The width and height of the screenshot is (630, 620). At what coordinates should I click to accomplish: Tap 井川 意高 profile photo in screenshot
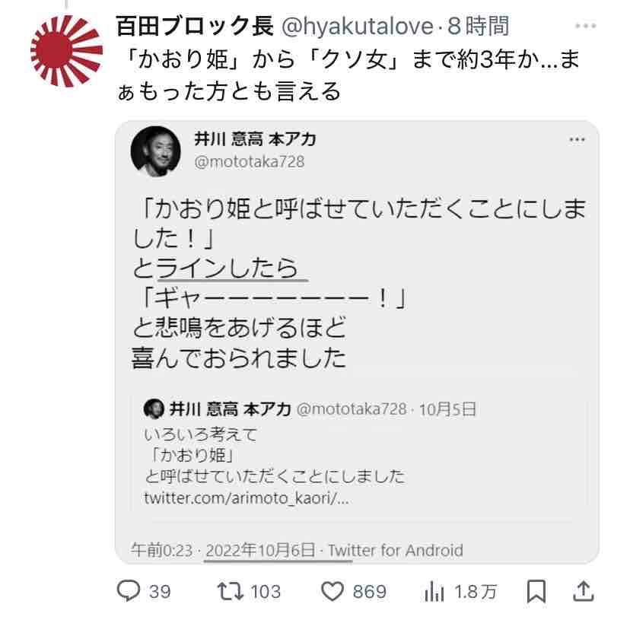pyautogui.click(x=155, y=150)
